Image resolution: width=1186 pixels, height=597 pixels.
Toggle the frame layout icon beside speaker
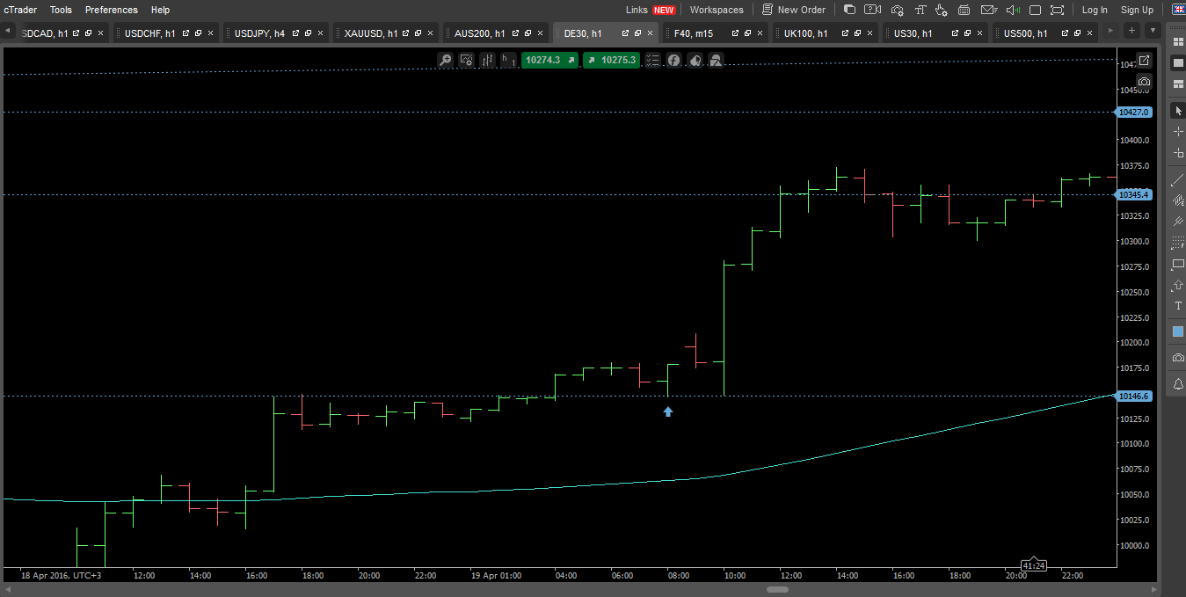[x=1036, y=10]
